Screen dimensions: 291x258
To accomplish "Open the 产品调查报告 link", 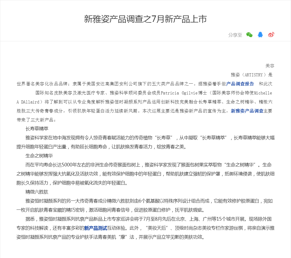I will pos(240,84).
